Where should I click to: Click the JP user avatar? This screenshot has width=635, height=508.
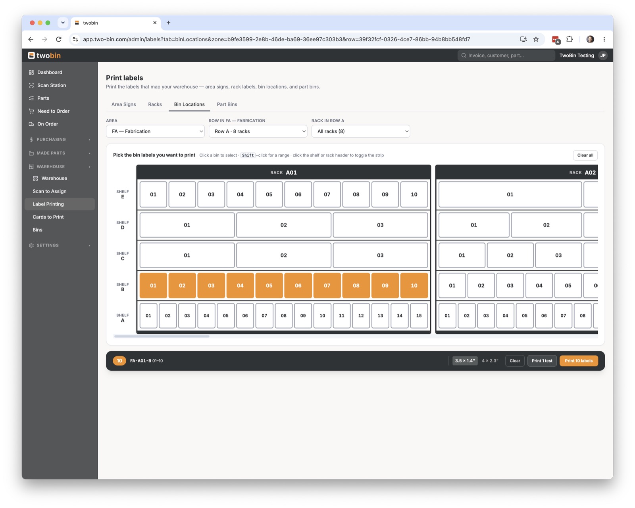[603, 56]
